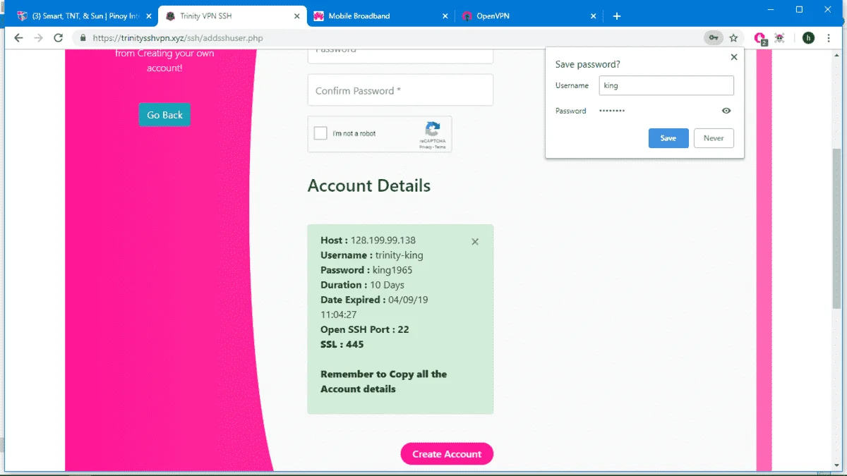This screenshot has height=476, width=847.
Task: Click the Duration value 10 Days
Action: [x=388, y=285]
